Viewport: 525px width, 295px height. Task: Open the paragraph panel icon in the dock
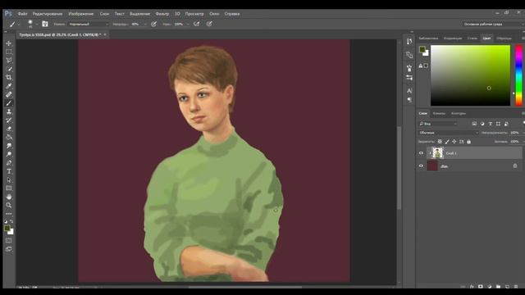coord(409,100)
